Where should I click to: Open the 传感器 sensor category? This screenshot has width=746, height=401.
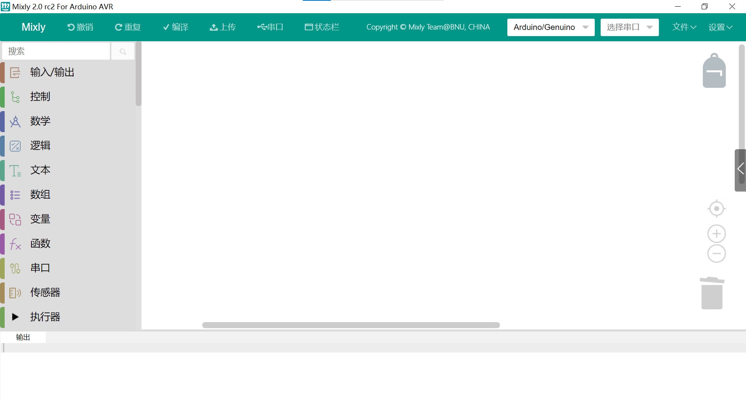45,292
